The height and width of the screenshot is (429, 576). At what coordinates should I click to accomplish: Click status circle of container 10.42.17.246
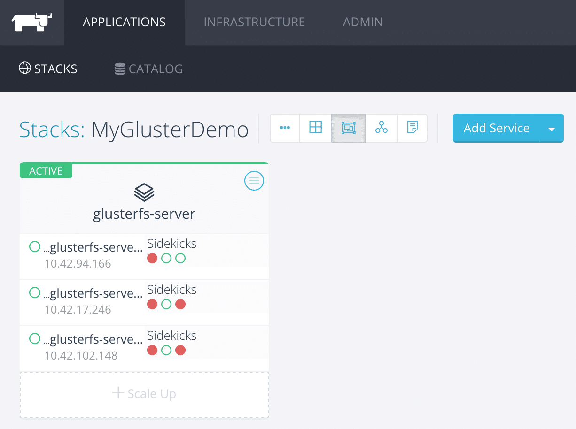35,293
